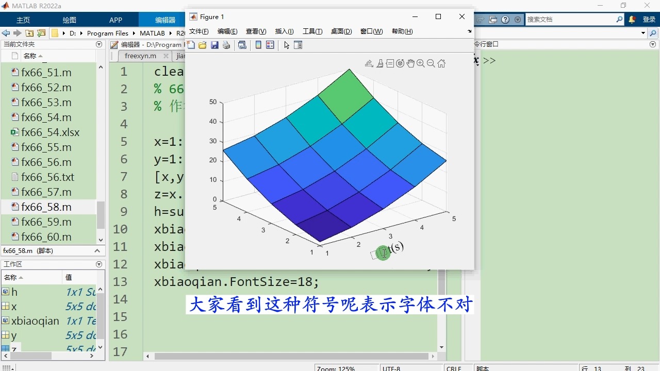Activate the Pan tool in the figure axes toolbar
This screenshot has height=371, width=660.
[410, 63]
